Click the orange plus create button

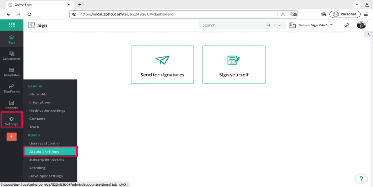click(x=12, y=137)
